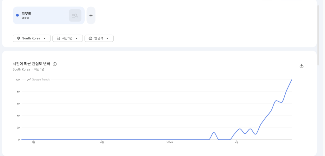Click the location pin icon
This screenshot has width=325, height=156.
[x=18, y=38]
